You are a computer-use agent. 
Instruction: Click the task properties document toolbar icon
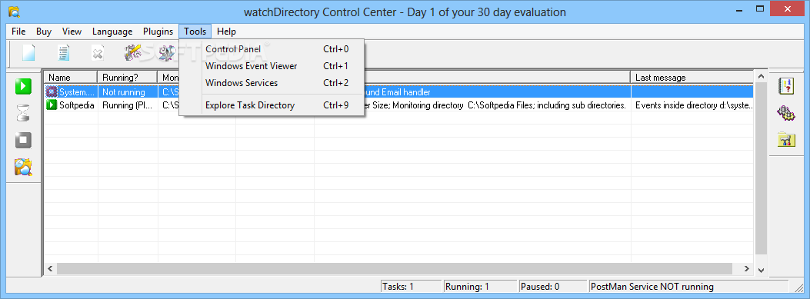pyautogui.click(x=64, y=53)
